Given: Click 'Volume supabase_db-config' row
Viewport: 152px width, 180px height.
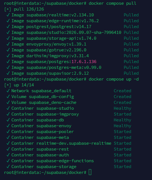Looking at the screenshot, I should coord(69,97).
